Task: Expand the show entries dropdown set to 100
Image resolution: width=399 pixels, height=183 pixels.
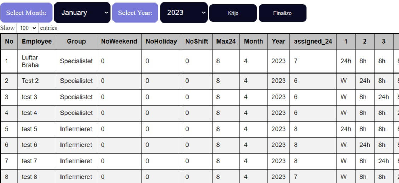Action: tap(27, 28)
